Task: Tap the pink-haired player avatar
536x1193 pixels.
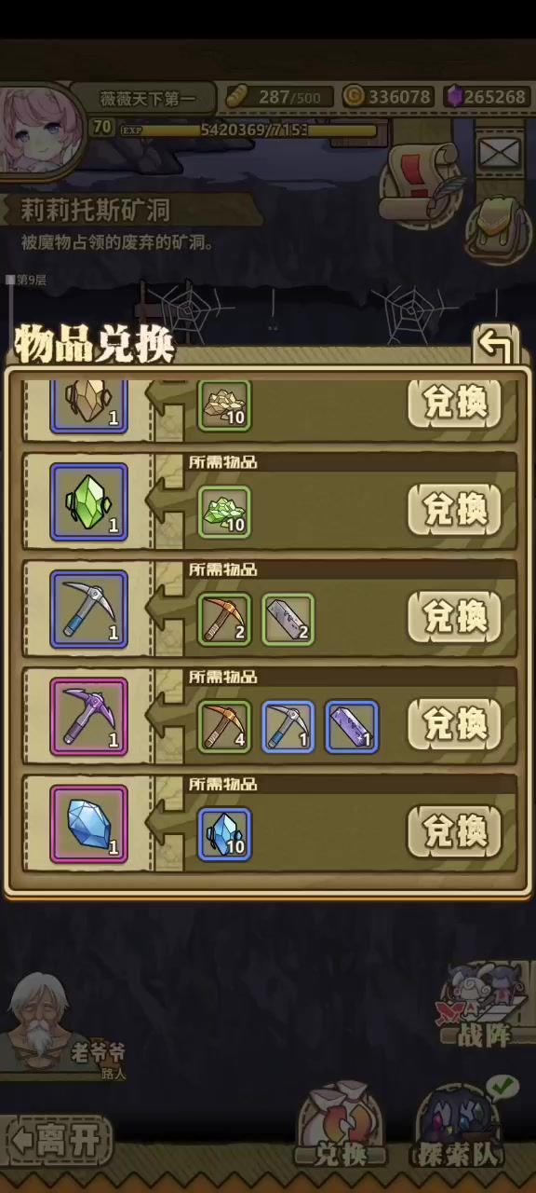Action: point(40,130)
